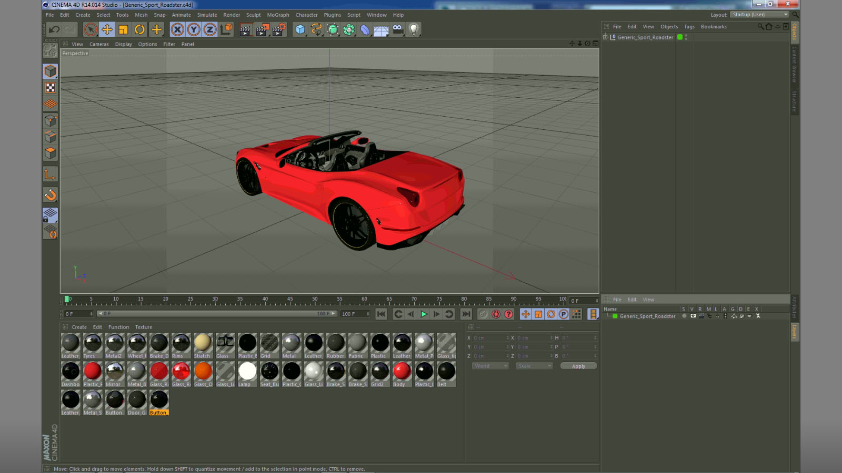
Task: Toggle autokeying red button
Action: click(496, 314)
